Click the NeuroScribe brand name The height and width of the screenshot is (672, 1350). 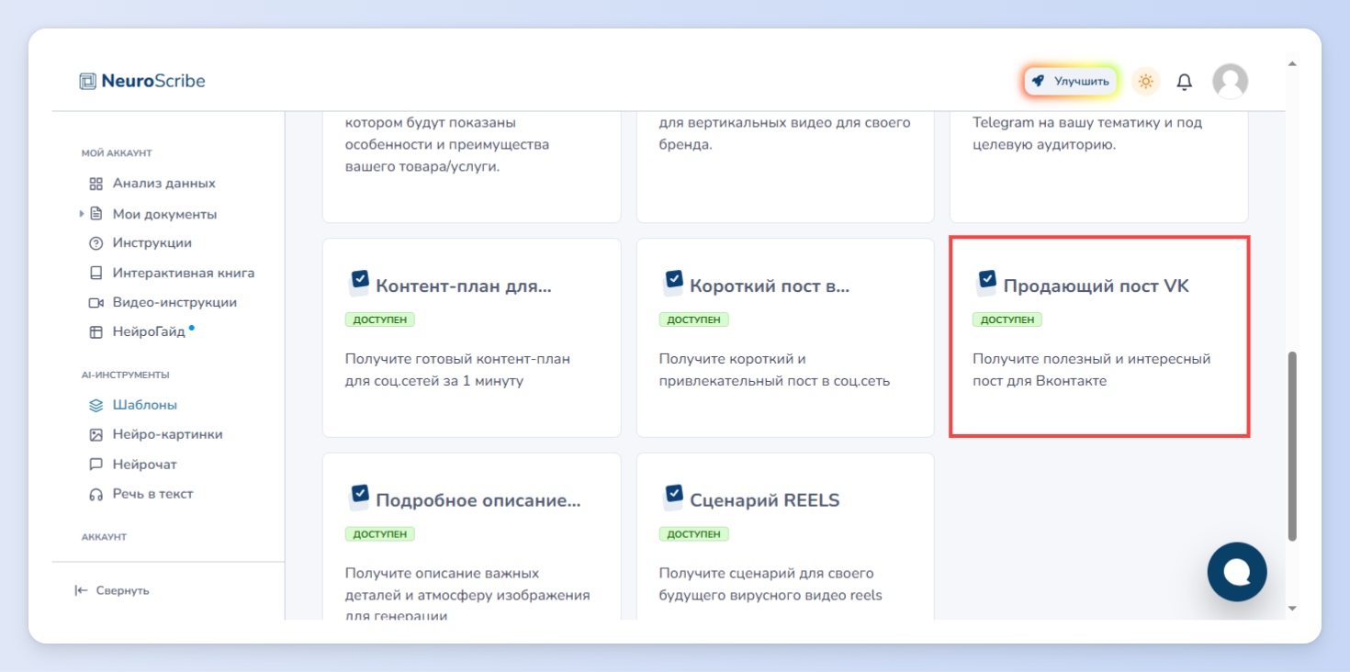tap(153, 81)
